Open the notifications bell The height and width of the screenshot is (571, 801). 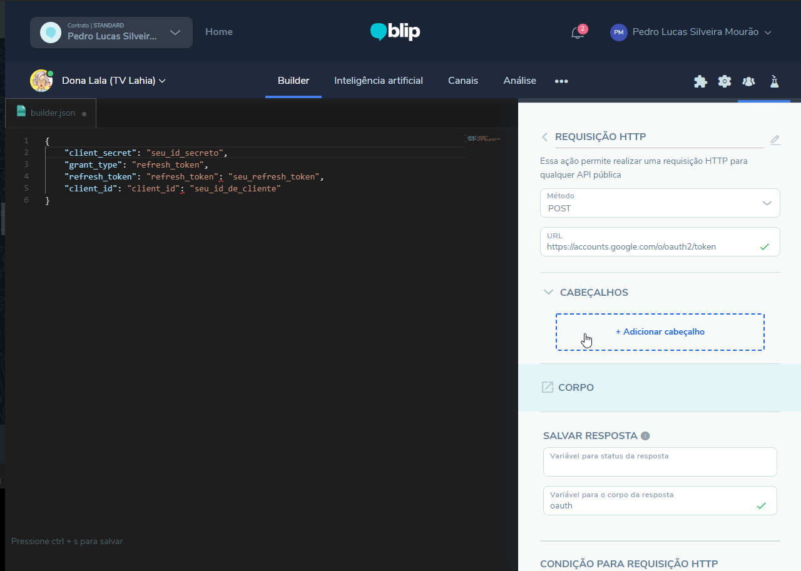pyautogui.click(x=577, y=33)
